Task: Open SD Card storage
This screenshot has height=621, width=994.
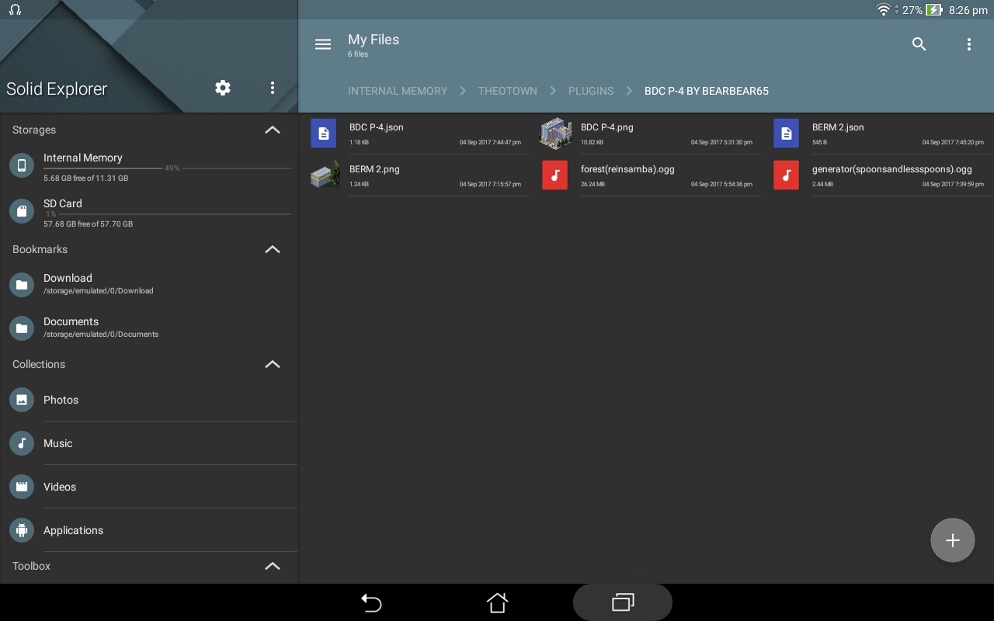Action: point(149,213)
